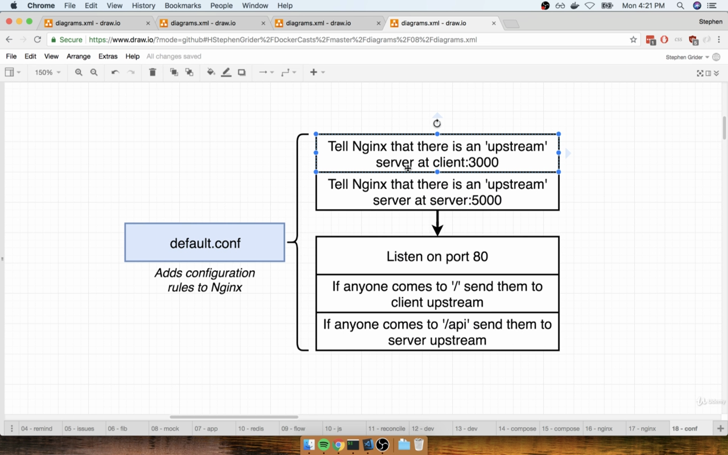Collapse the draw.io menu bar with the chevron

715,73
